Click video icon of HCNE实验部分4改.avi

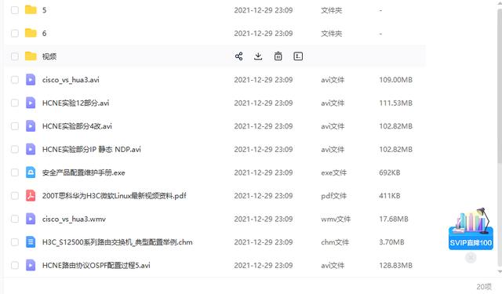pos(31,126)
